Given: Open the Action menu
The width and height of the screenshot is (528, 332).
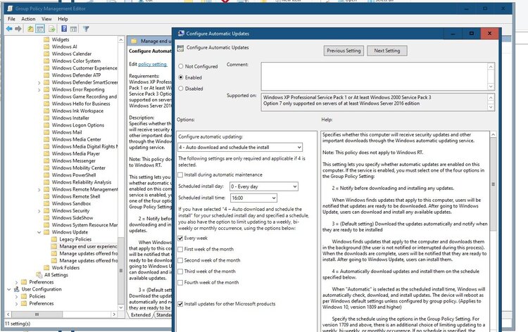Looking at the screenshot, I should 28,19.
